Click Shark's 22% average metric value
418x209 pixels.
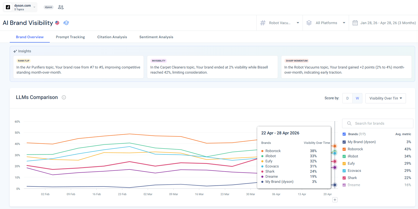pyautogui.click(x=408, y=178)
